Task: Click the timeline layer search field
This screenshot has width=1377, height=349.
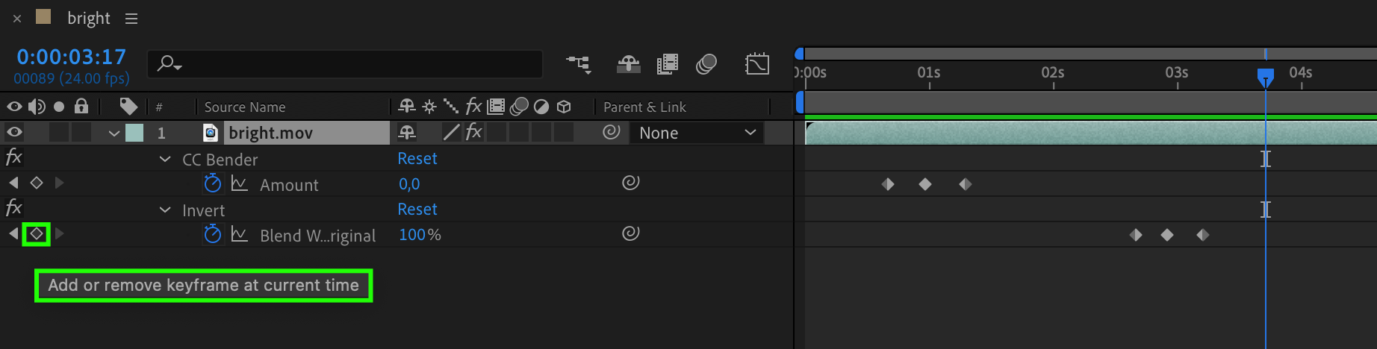Action: click(351, 64)
